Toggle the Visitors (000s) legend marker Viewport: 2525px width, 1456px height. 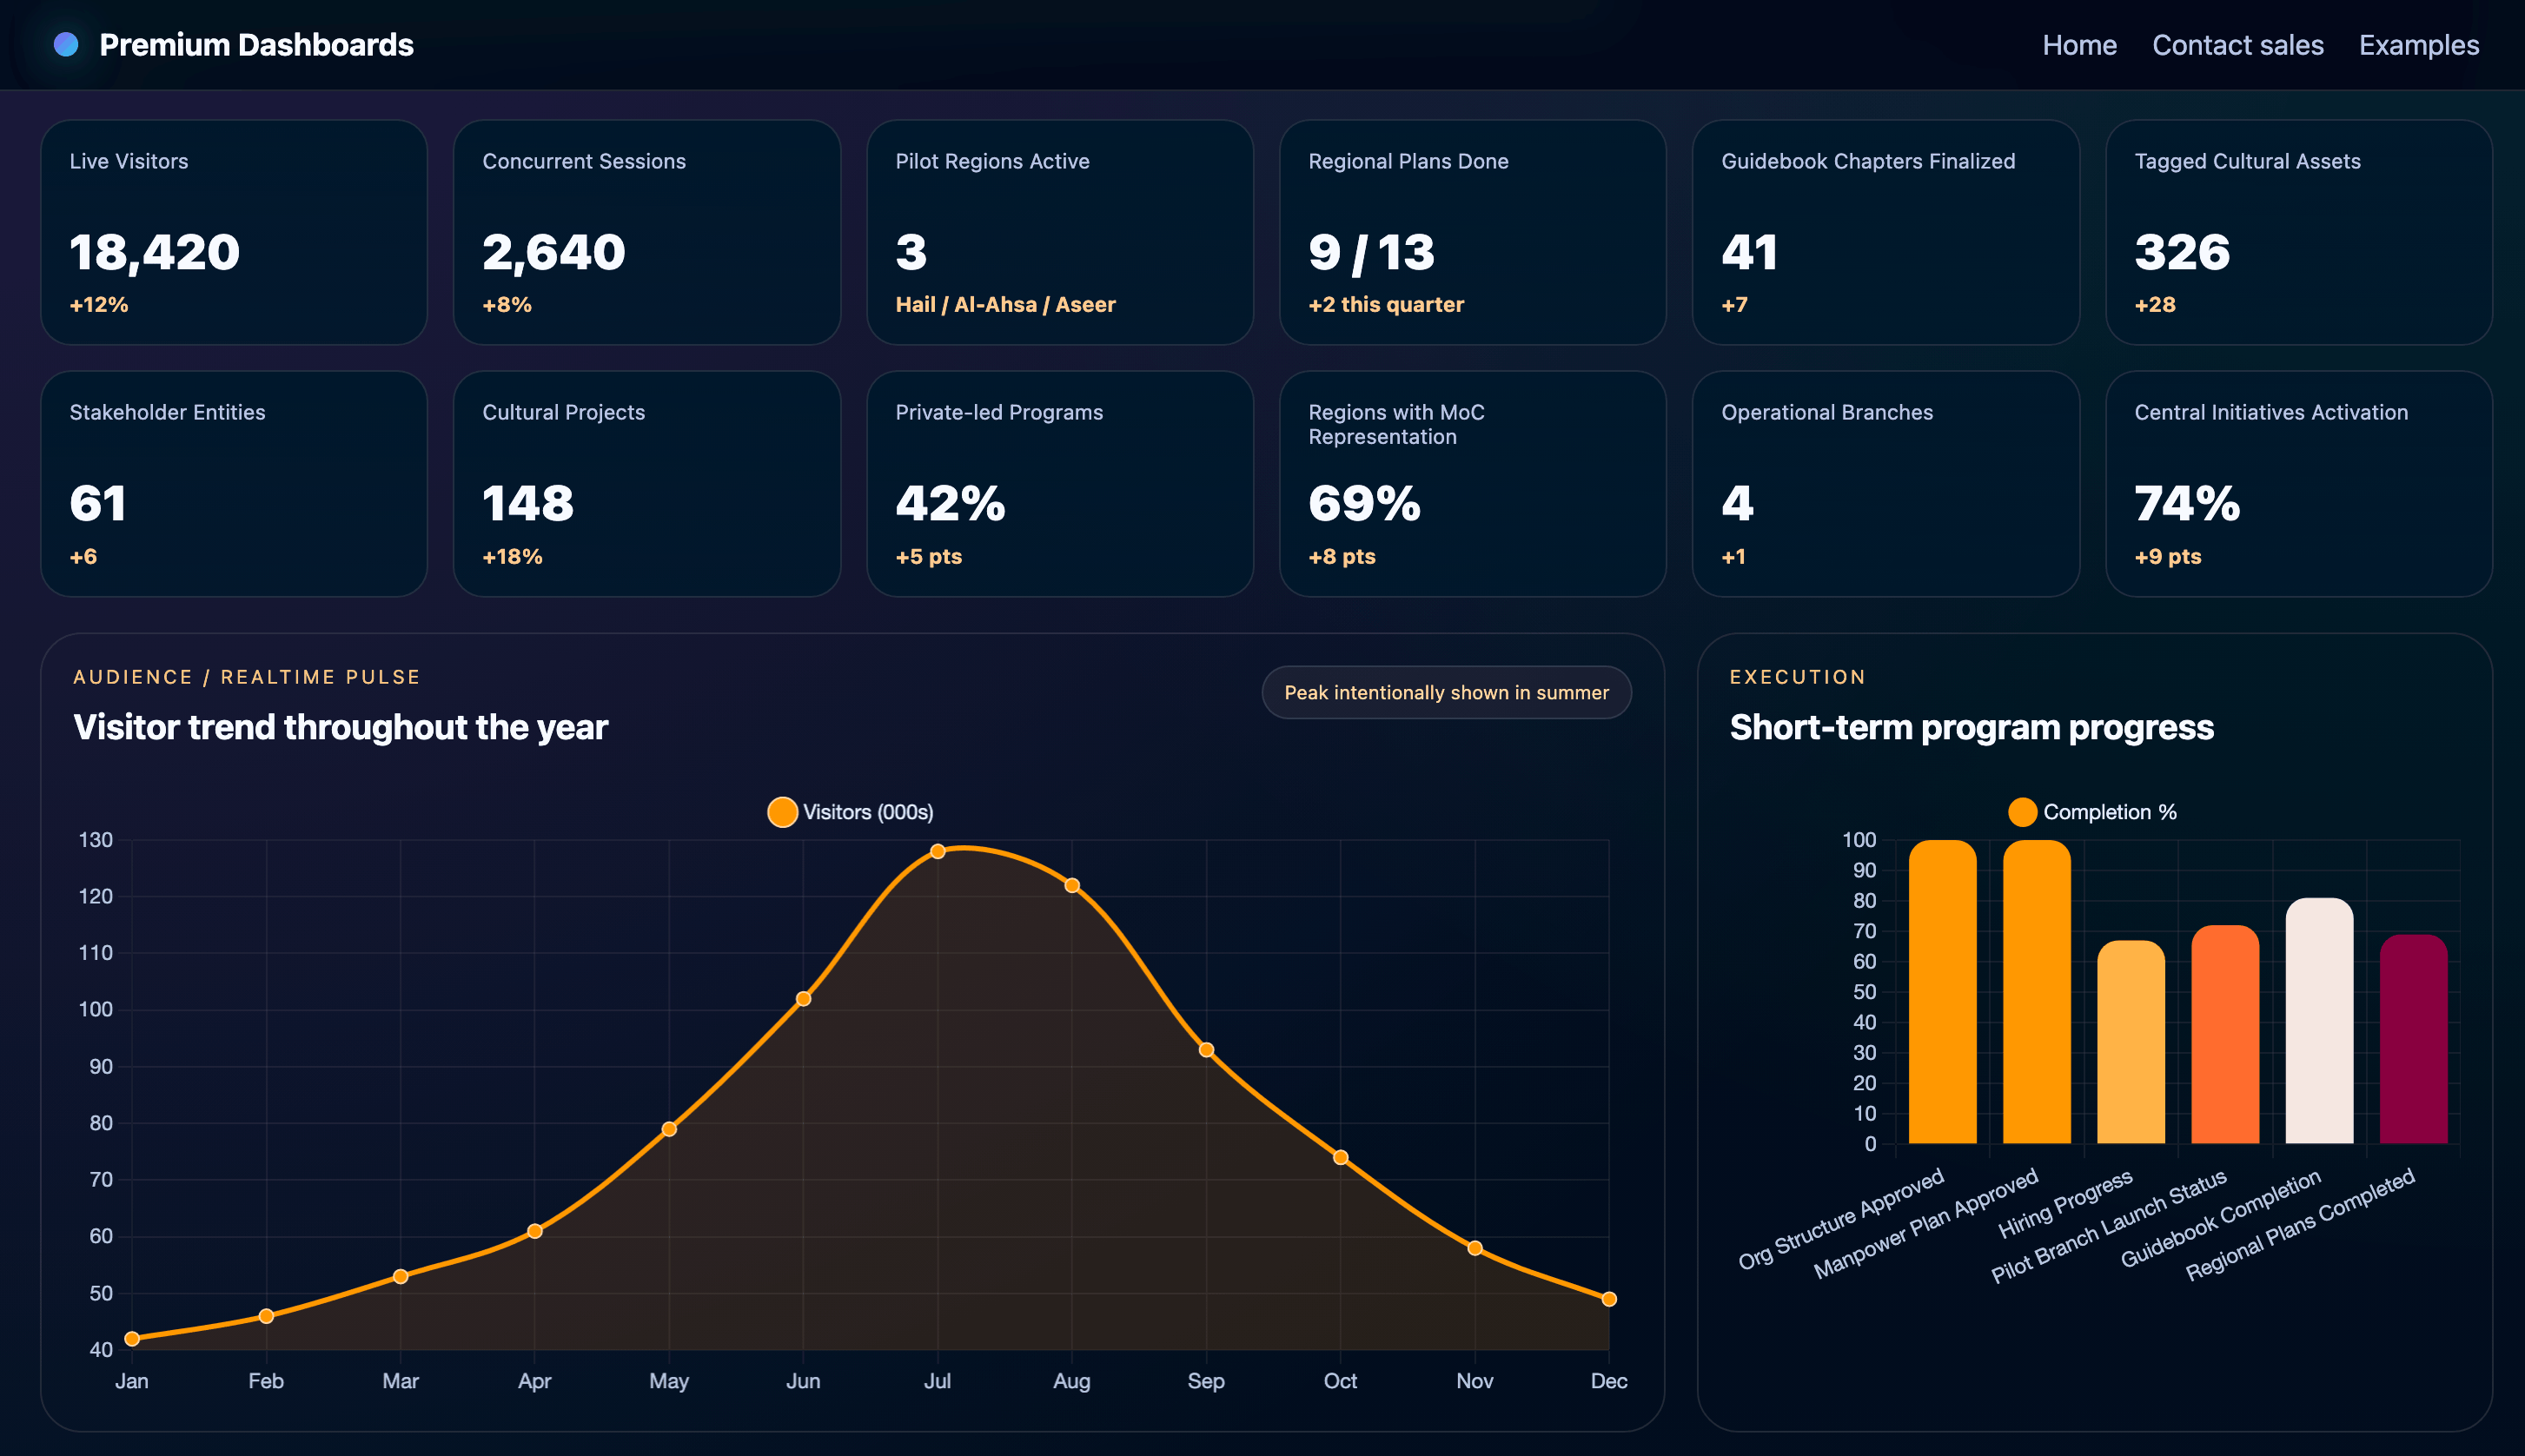point(782,812)
